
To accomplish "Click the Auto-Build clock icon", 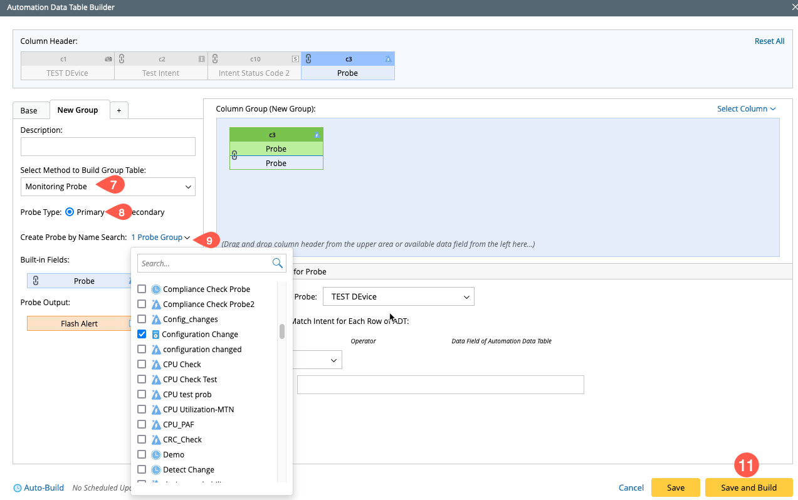I will pos(18,488).
